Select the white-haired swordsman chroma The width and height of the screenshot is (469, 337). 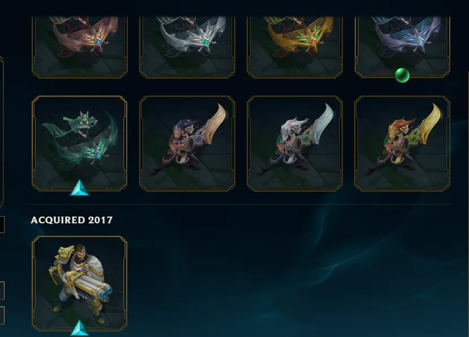295,143
